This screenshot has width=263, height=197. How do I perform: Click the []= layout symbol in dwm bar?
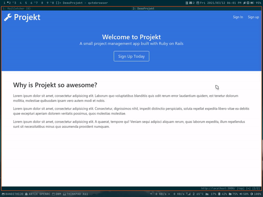coord(59,3)
